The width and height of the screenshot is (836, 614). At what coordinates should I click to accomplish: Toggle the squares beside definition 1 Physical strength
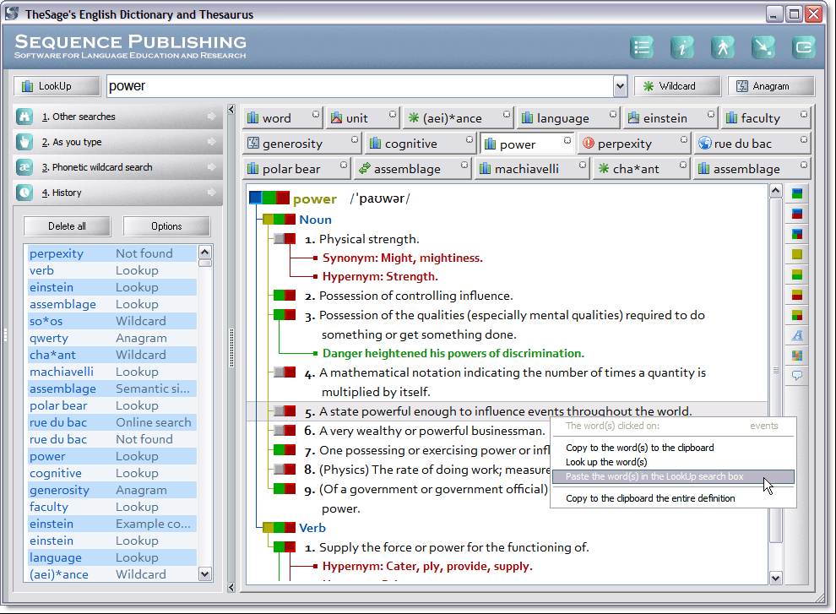(x=285, y=239)
